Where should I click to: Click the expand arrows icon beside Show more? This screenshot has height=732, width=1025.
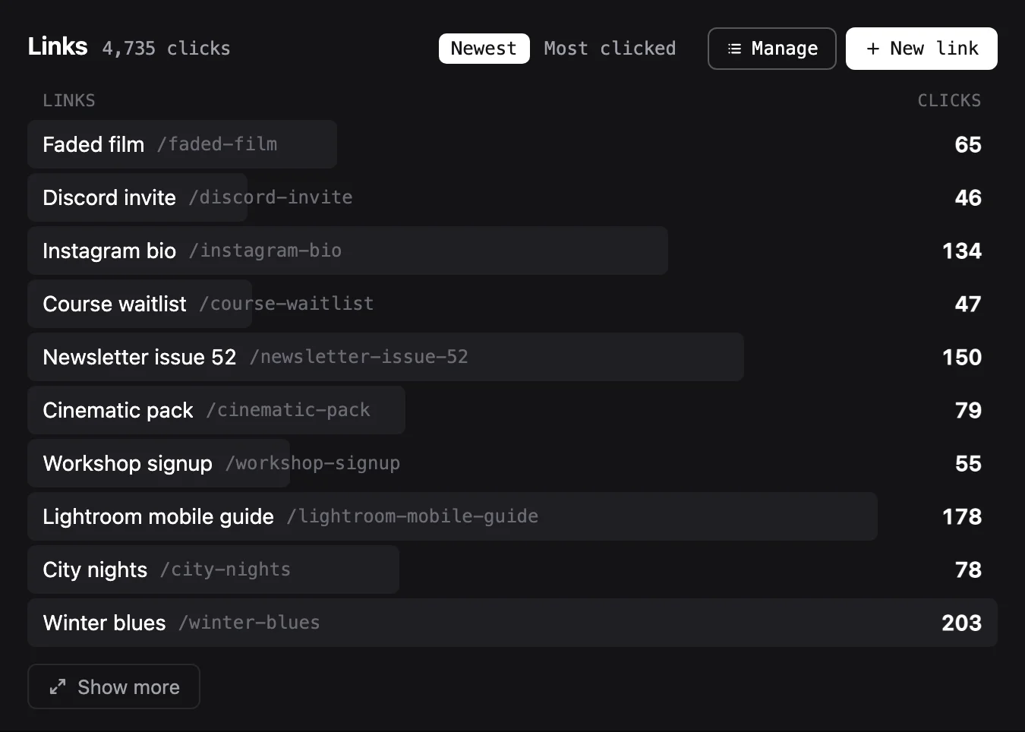tap(58, 687)
